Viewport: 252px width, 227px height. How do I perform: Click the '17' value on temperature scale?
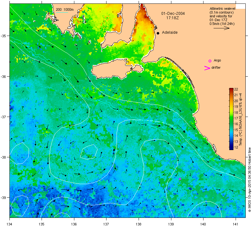[x=236, y=118]
